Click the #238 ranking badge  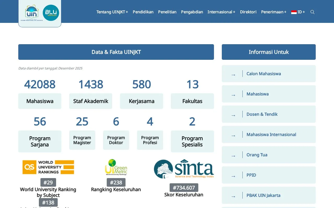[x=116, y=183]
